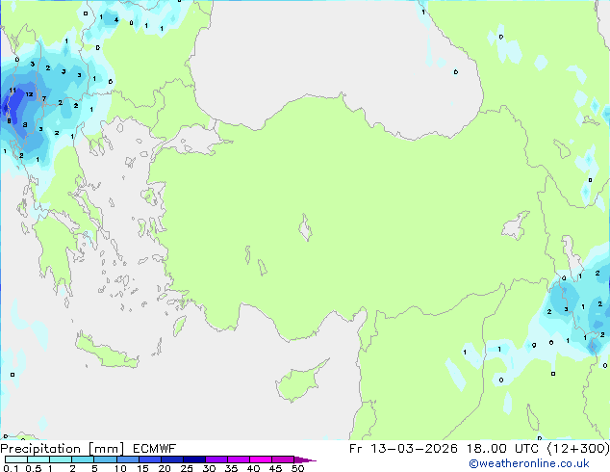The width and height of the screenshot is (610, 472).
Task: Click the '25' legend scale label
Action: [187, 468]
